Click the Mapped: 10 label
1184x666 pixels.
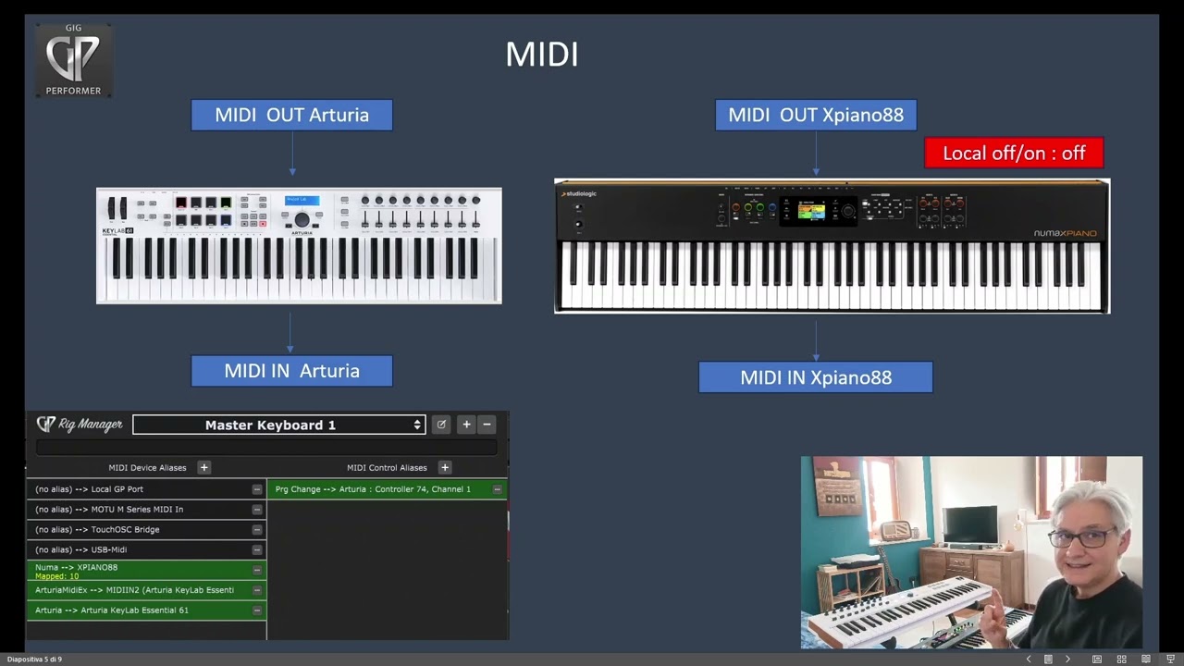pos(56,576)
